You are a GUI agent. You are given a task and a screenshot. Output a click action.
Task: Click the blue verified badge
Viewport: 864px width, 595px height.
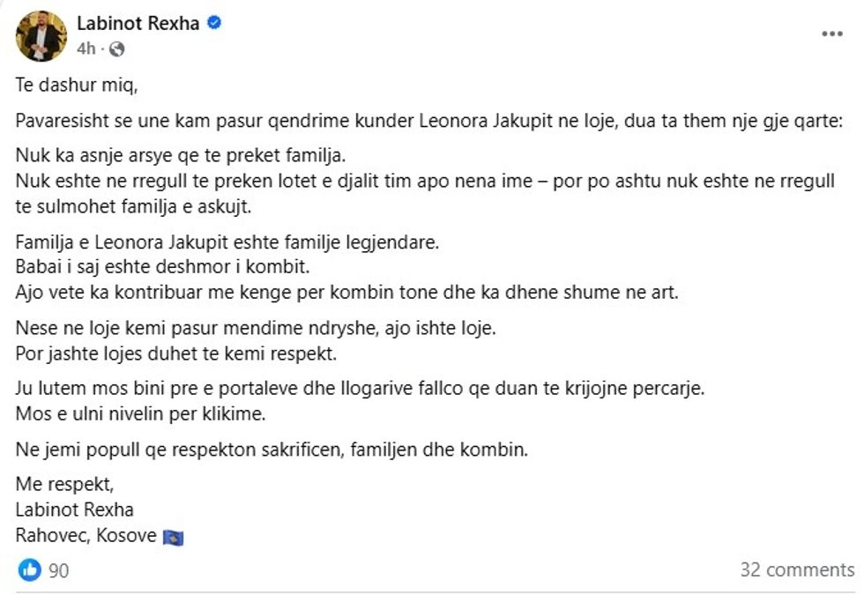click(213, 24)
